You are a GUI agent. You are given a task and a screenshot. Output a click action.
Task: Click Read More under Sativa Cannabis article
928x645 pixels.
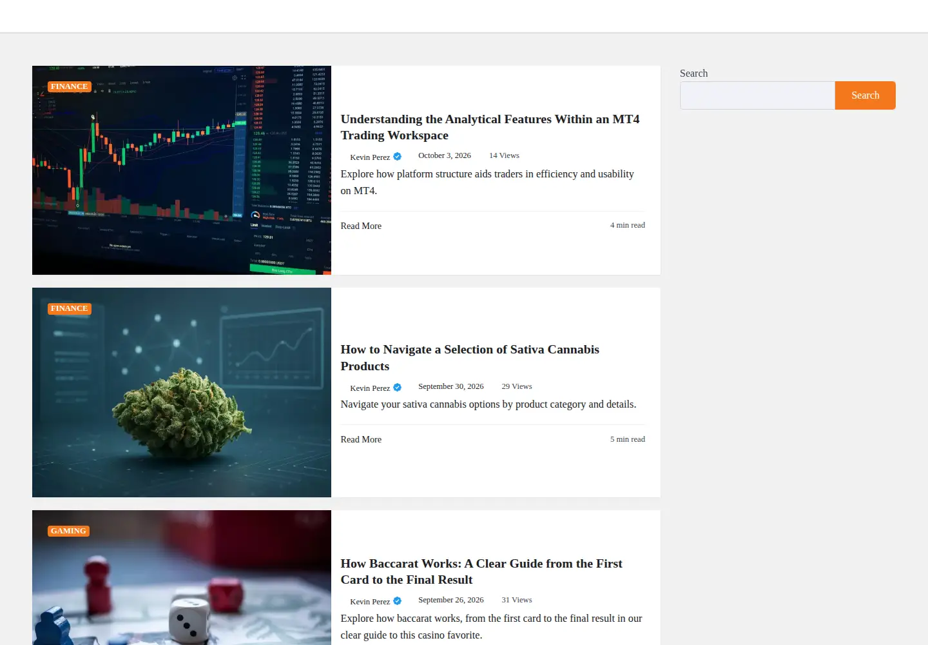[361, 439]
